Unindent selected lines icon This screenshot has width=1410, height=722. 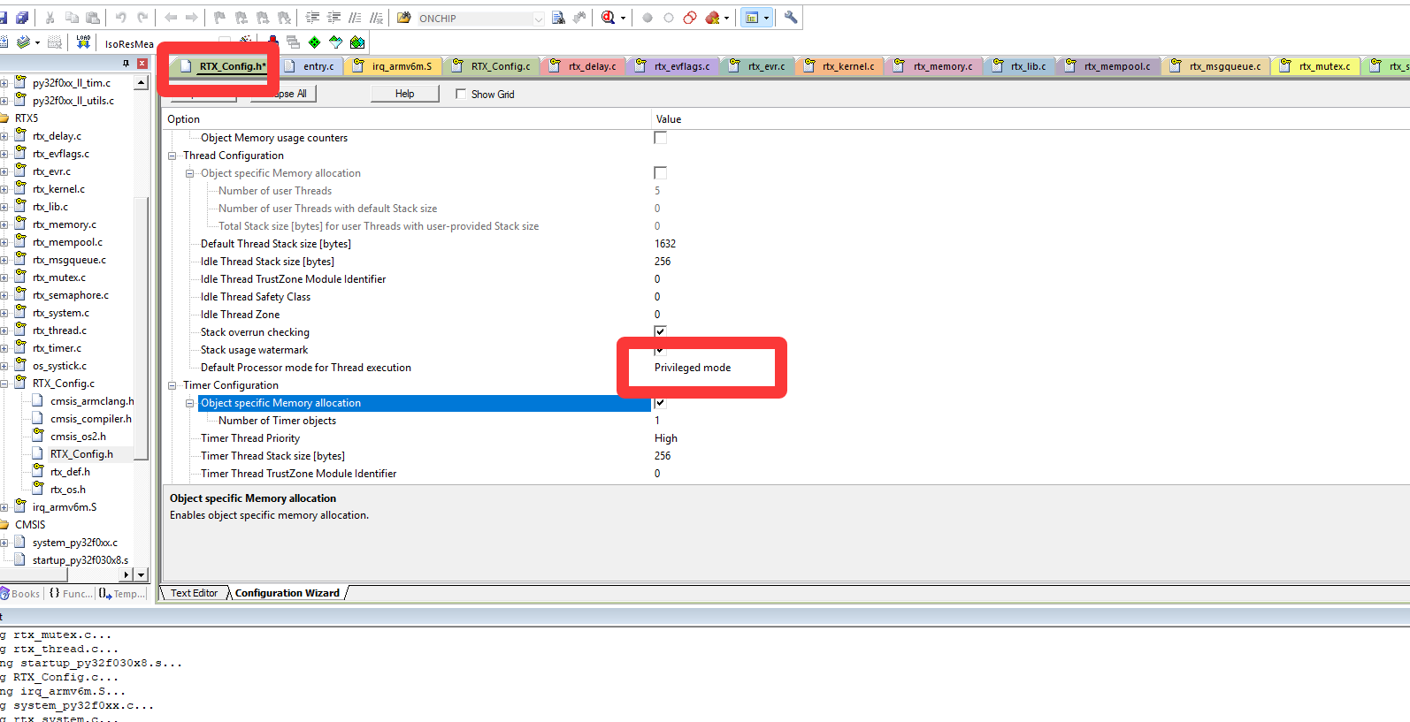[x=333, y=18]
